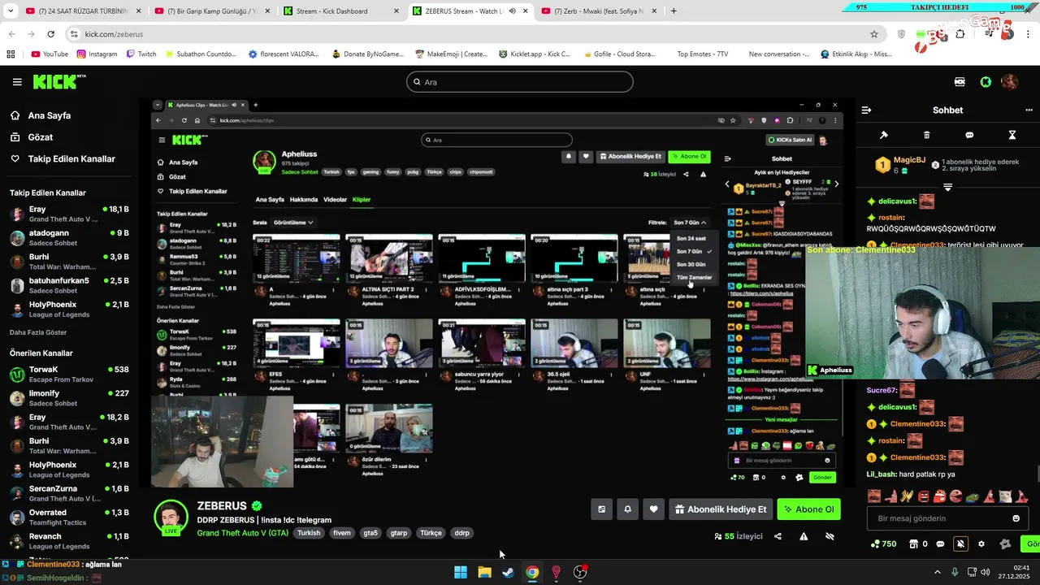Click the report warning triangle icon

[804, 536]
